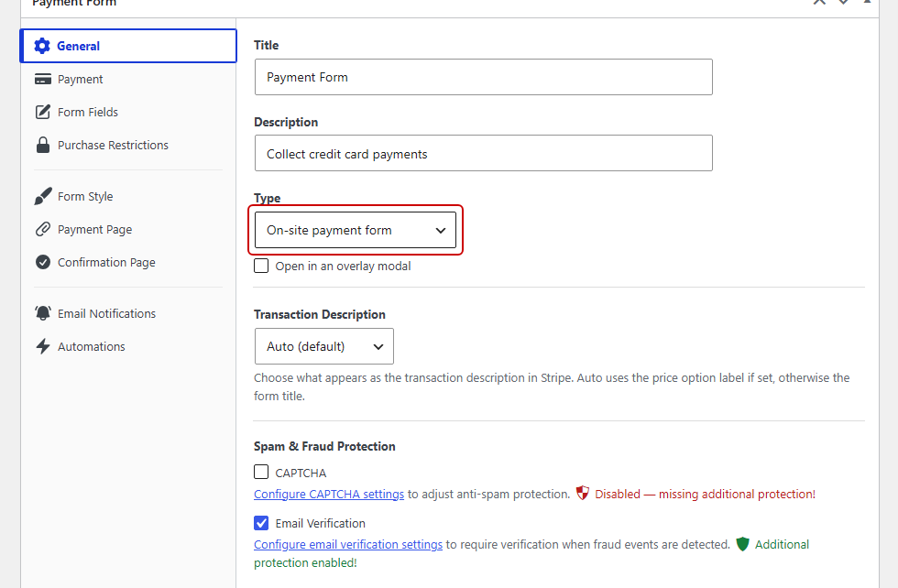Click the Form Style brush icon

(x=43, y=196)
